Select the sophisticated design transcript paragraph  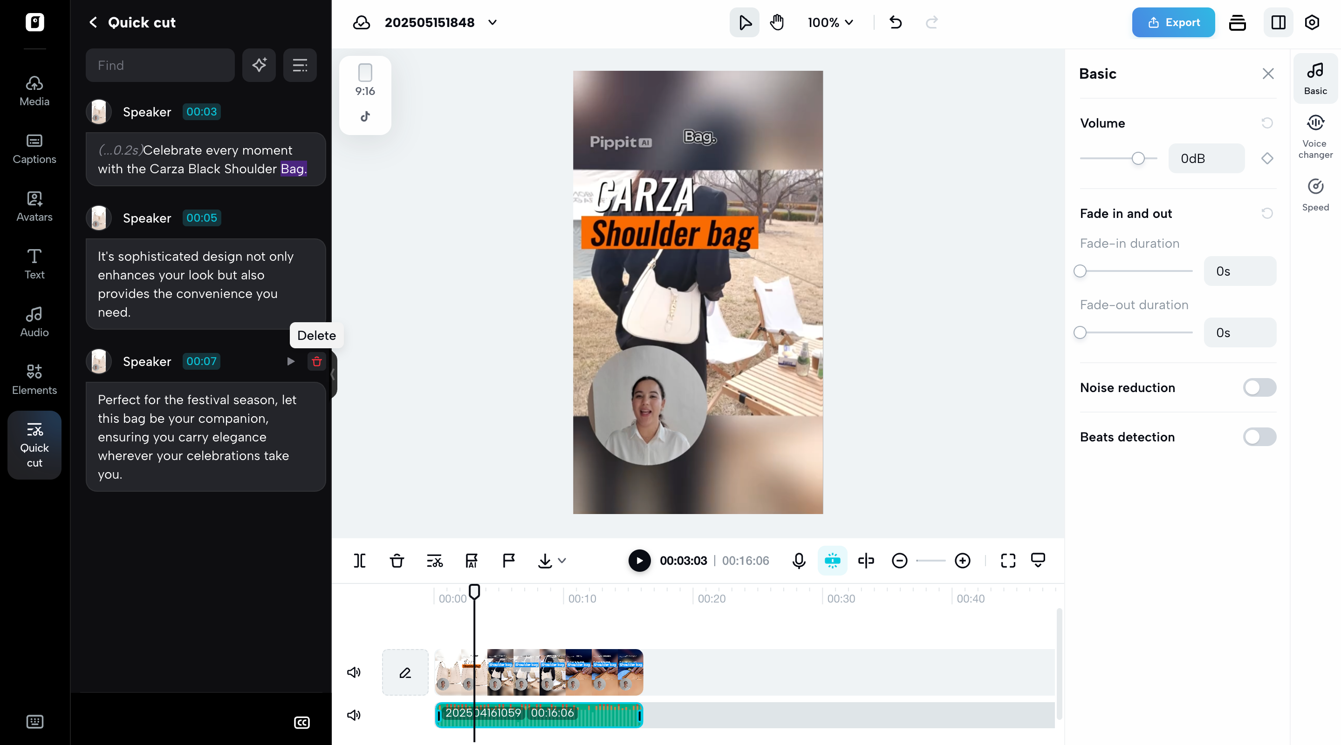tap(205, 284)
